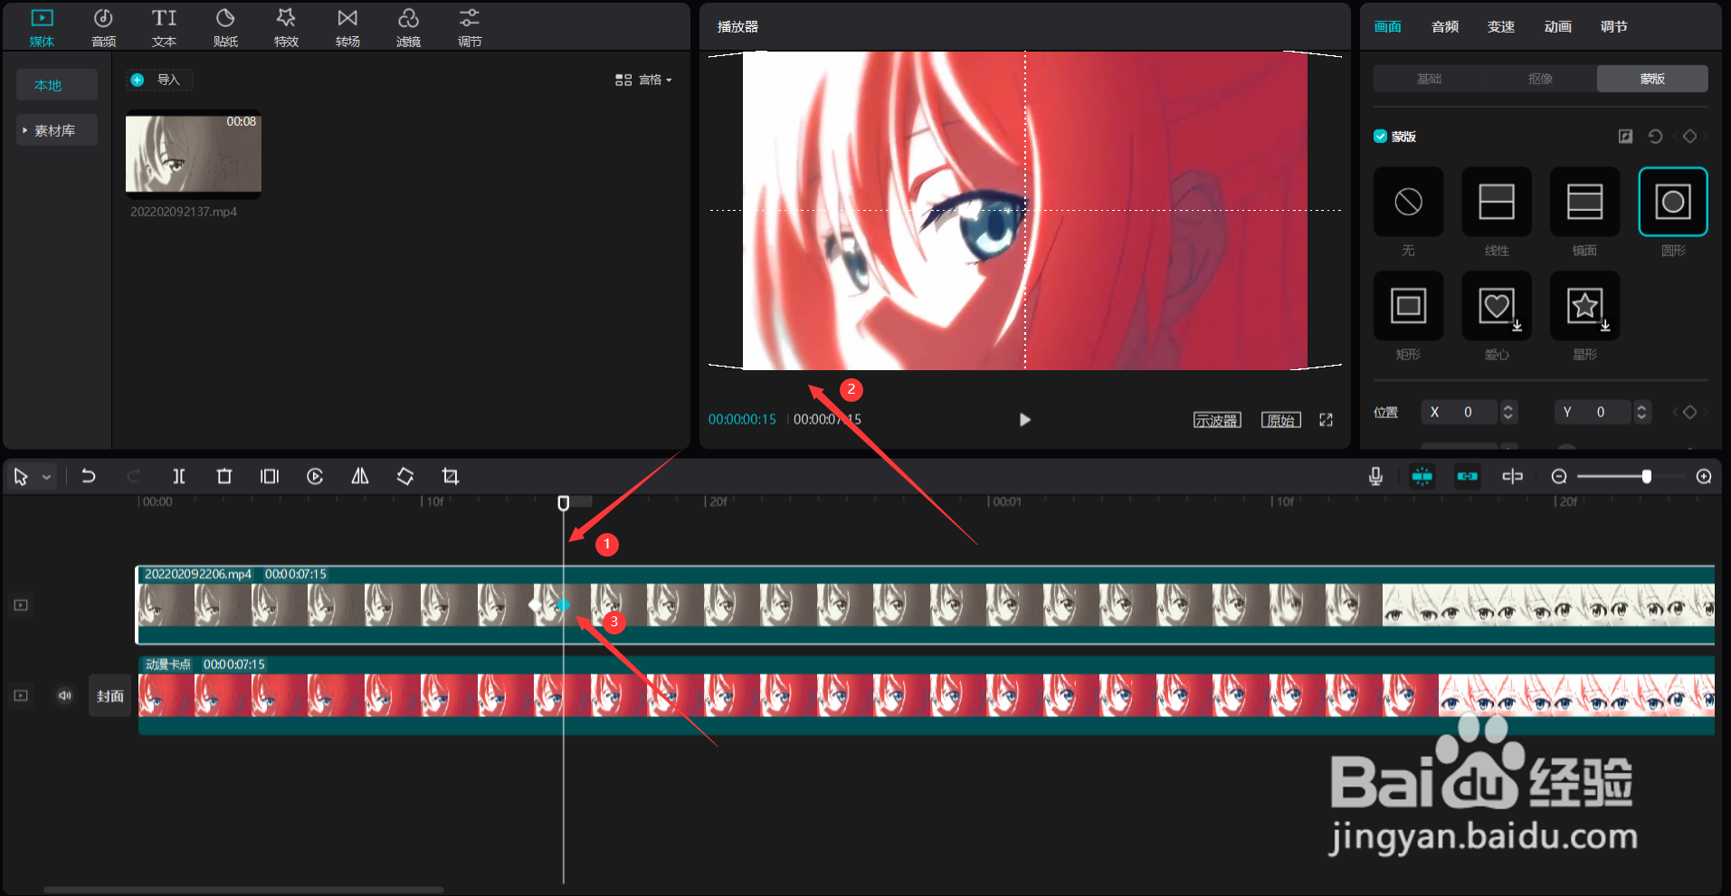Viewport: 1731px width, 896px height.
Task: Click the crop icon in timeline toolbar
Action: 451,476
